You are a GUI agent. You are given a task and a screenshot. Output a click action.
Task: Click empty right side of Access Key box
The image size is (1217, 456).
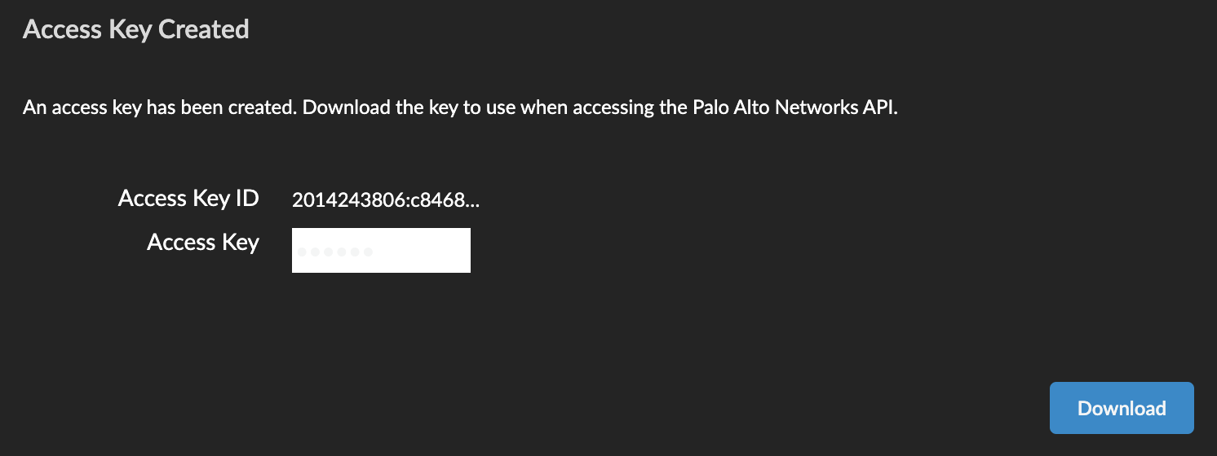[432, 251]
